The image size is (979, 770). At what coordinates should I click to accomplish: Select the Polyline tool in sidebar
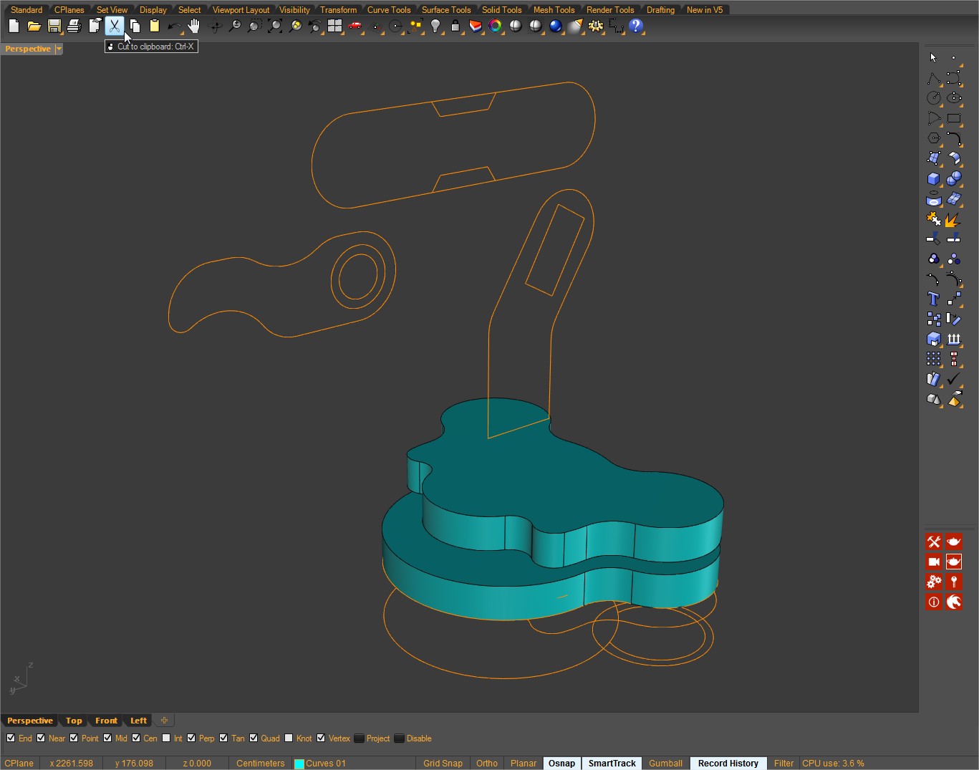pyautogui.click(x=933, y=78)
